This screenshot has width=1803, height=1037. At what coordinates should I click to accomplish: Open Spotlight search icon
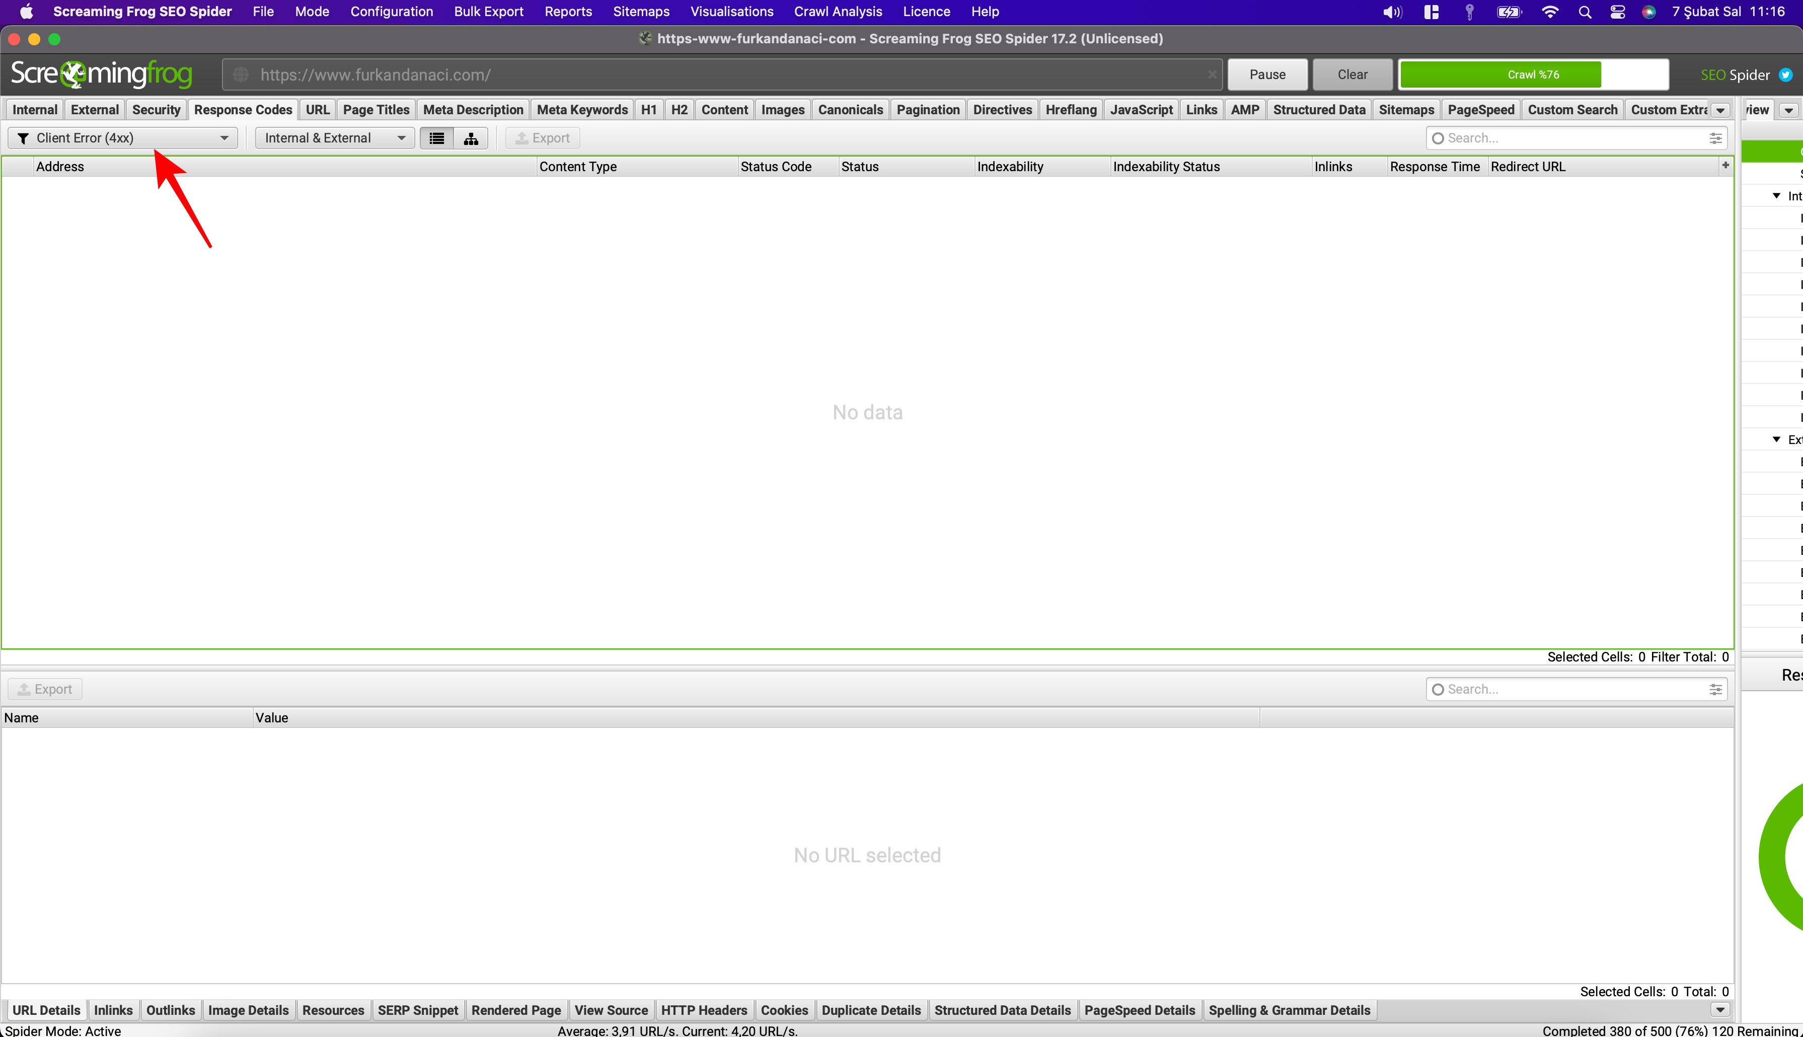[1585, 12]
